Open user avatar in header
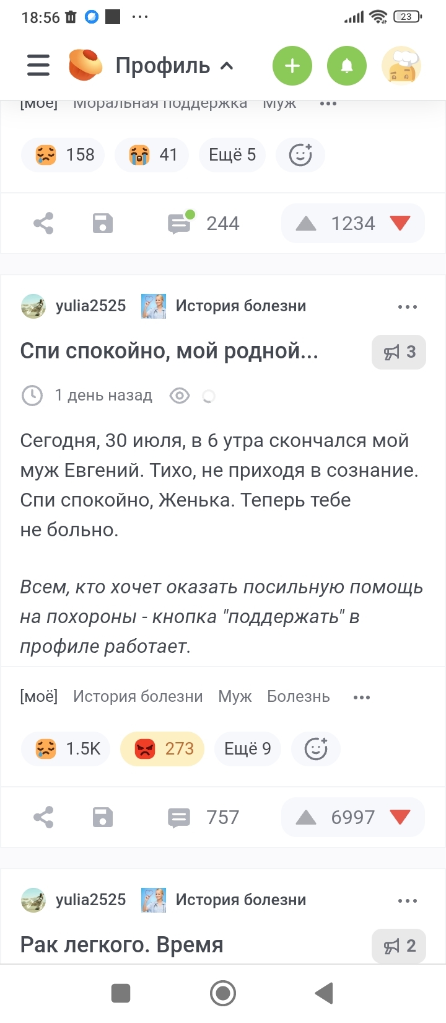The image size is (446, 1023). 401,66
